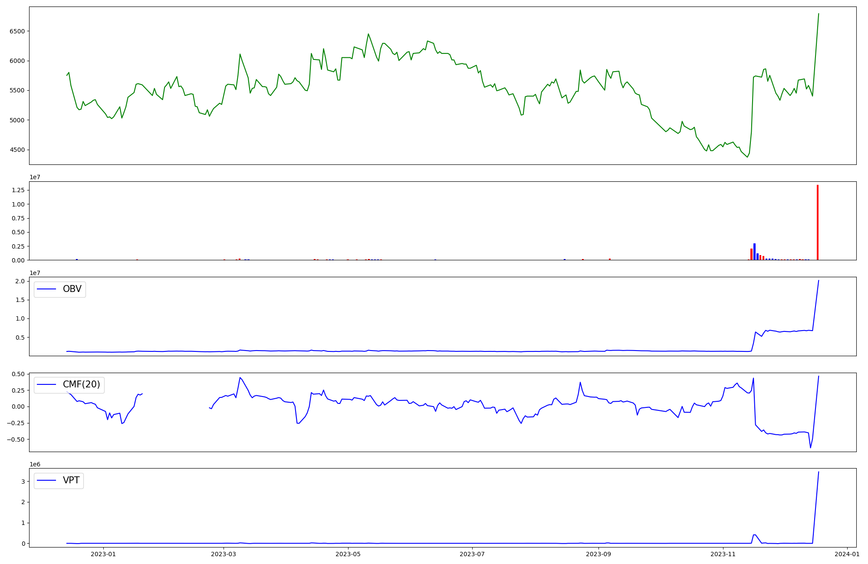Click the tallest red volume bar

point(818,222)
